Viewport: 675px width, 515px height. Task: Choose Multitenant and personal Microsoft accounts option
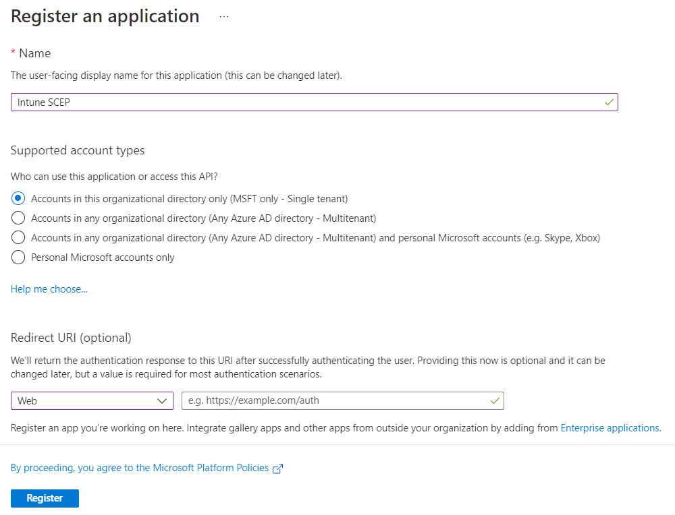(19, 237)
